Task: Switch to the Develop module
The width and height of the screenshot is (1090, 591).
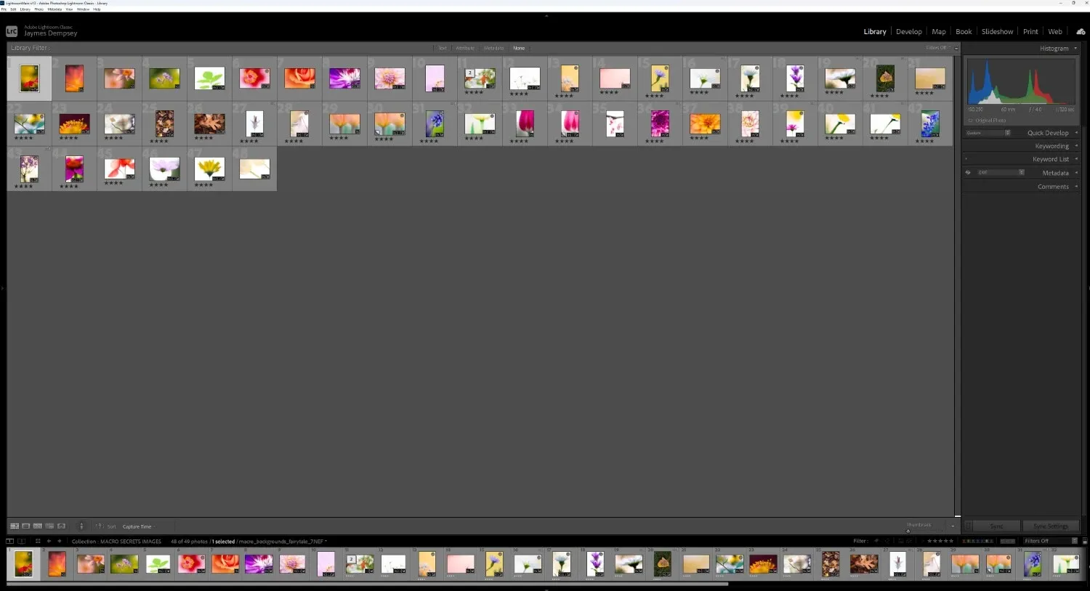Action: 908,31
